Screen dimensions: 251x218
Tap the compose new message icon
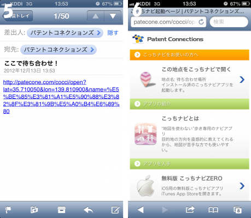tap(115, 210)
